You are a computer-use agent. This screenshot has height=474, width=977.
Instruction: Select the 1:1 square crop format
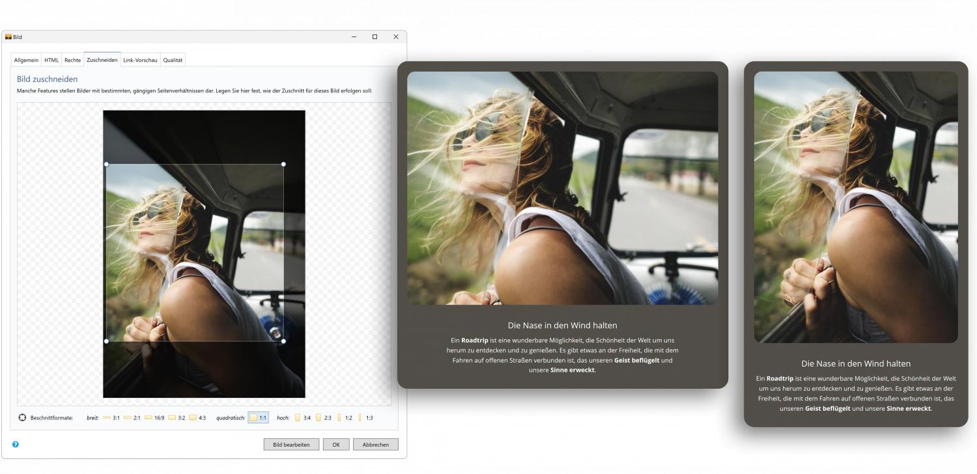pyautogui.click(x=258, y=418)
